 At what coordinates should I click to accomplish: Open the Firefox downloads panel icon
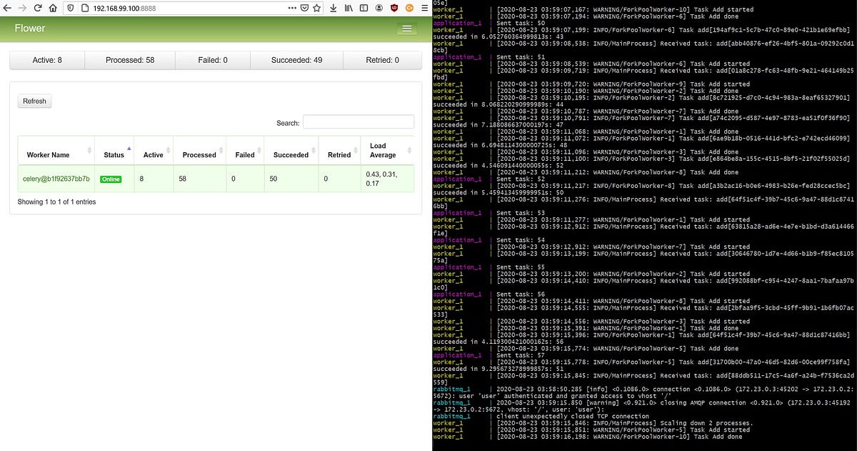[334, 9]
